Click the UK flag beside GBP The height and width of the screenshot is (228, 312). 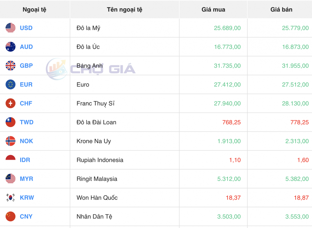point(10,66)
